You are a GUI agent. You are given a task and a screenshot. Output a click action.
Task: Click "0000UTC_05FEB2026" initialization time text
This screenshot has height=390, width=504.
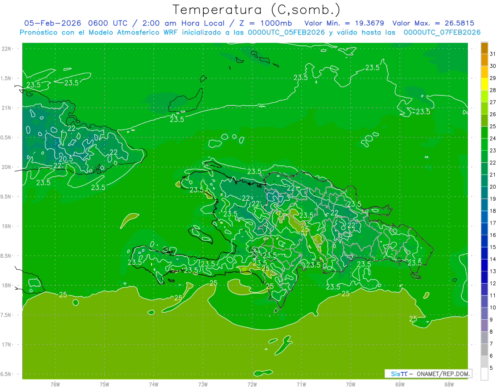tap(286, 32)
